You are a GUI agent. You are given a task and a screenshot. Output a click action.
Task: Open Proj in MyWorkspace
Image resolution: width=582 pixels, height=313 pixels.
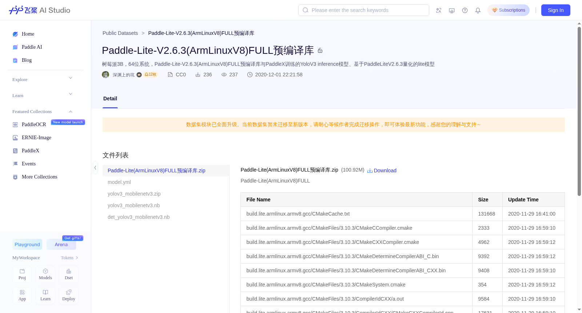click(x=22, y=274)
